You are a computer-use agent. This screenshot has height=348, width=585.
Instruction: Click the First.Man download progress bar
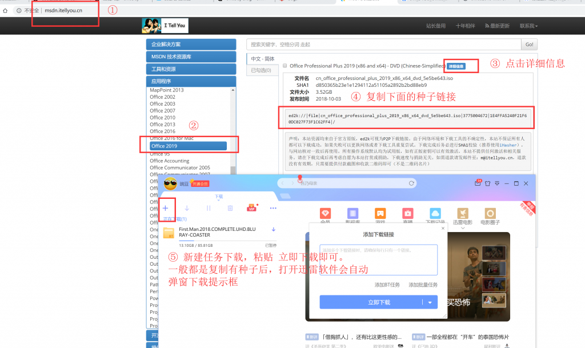click(x=227, y=241)
